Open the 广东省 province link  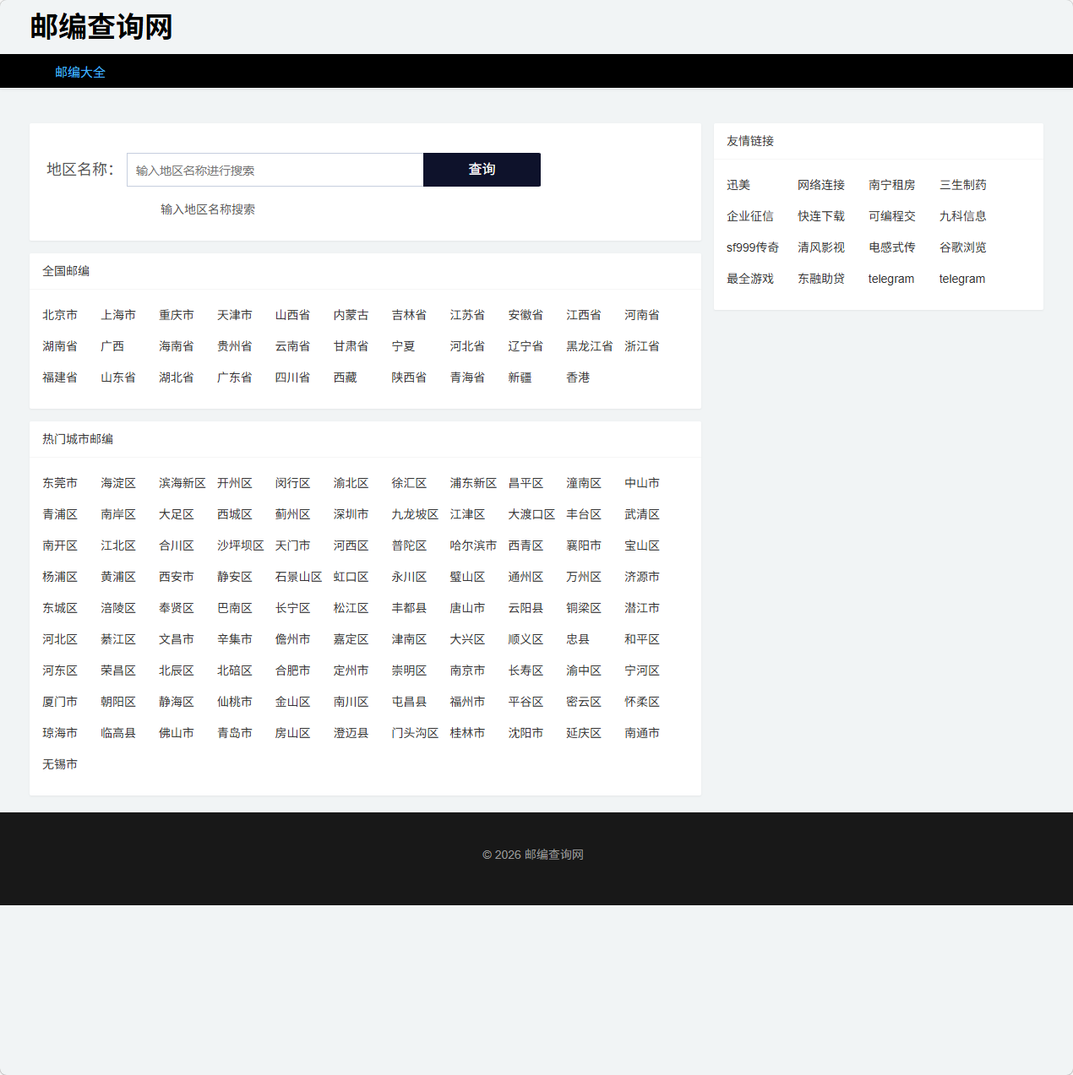coord(234,377)
